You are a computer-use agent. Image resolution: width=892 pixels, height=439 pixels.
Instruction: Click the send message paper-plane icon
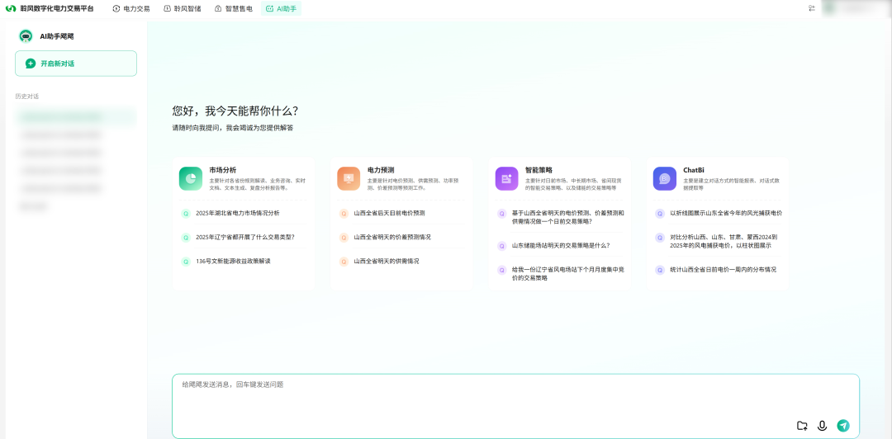pos(842,426)
